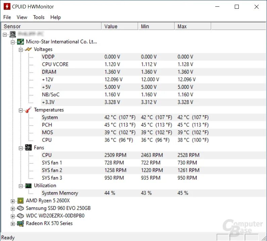Click the 38 °C CPU max temperature
The width and height of the screenshot is (267, 241).
193,140
